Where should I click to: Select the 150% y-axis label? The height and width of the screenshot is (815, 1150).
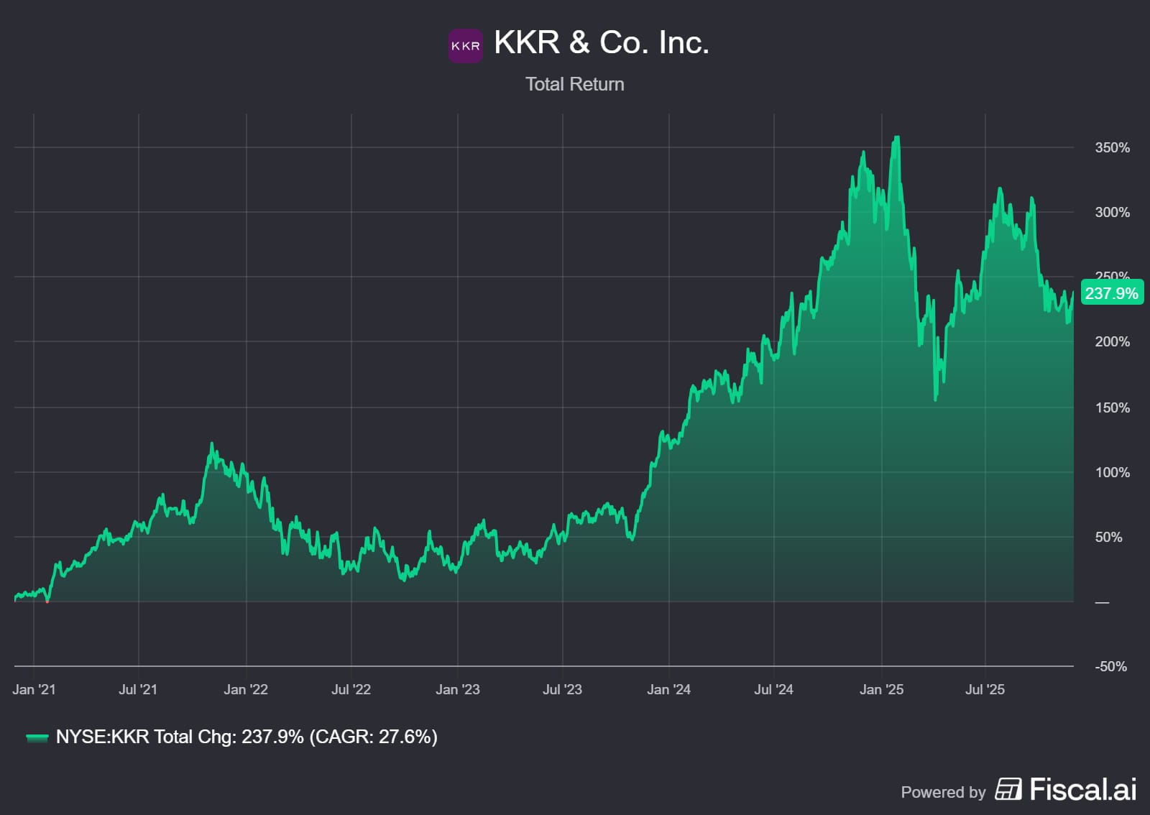coord(1112,407)
